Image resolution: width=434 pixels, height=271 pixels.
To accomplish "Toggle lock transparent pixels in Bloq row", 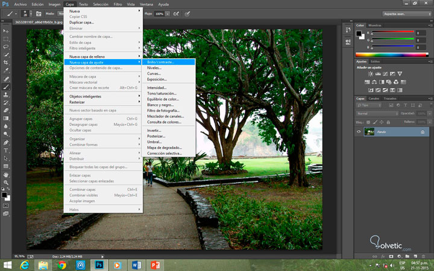I will point(368,122).
